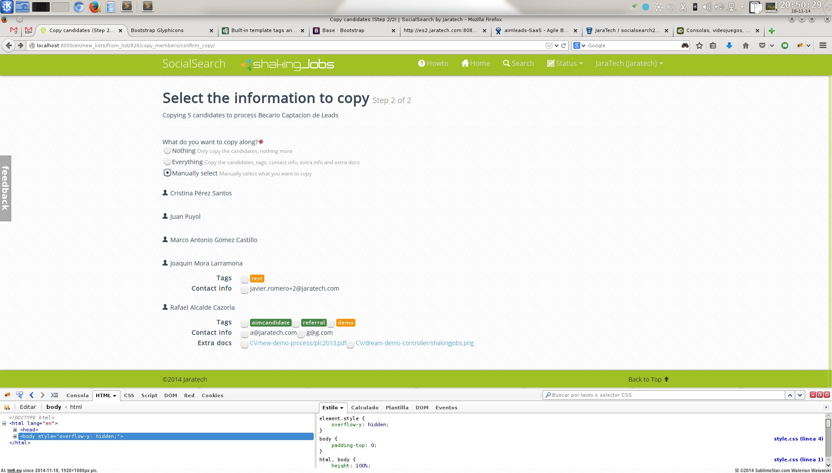
Task: Check the aimcandidate tag checkbox
Action: pyautogui.click(x=245, y=324)
